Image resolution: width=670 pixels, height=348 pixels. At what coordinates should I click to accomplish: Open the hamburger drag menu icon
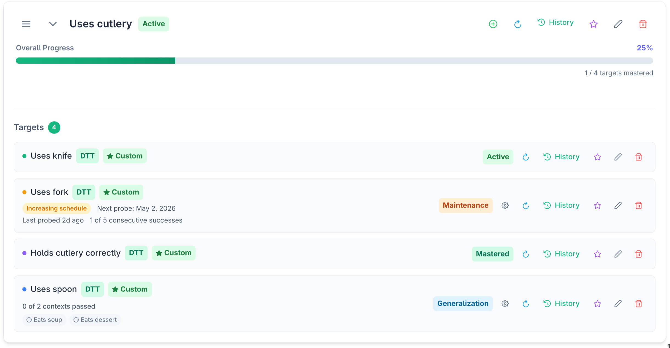[x=26, y=24]
